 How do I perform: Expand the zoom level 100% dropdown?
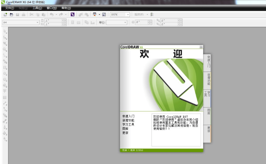coord(128,14)
